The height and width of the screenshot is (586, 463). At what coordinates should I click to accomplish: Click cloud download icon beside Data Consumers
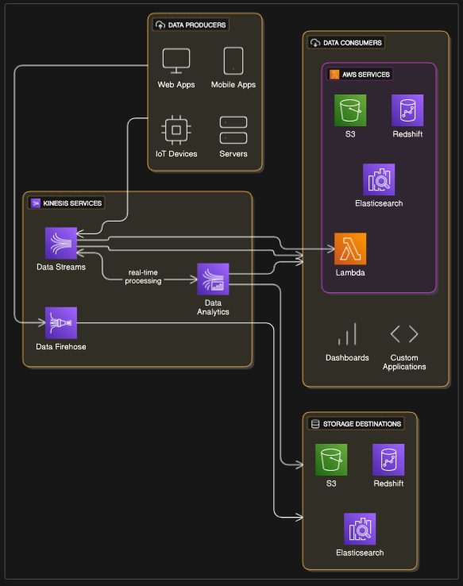315,43
